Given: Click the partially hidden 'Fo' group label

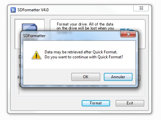Looking at the screenshot, I should coord(19,78).
